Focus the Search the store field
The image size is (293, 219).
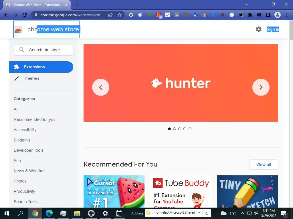click(x=43, y=50)
